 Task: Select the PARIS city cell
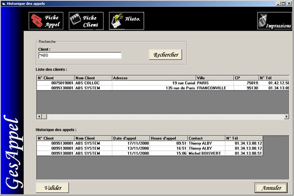pos(215,83)
